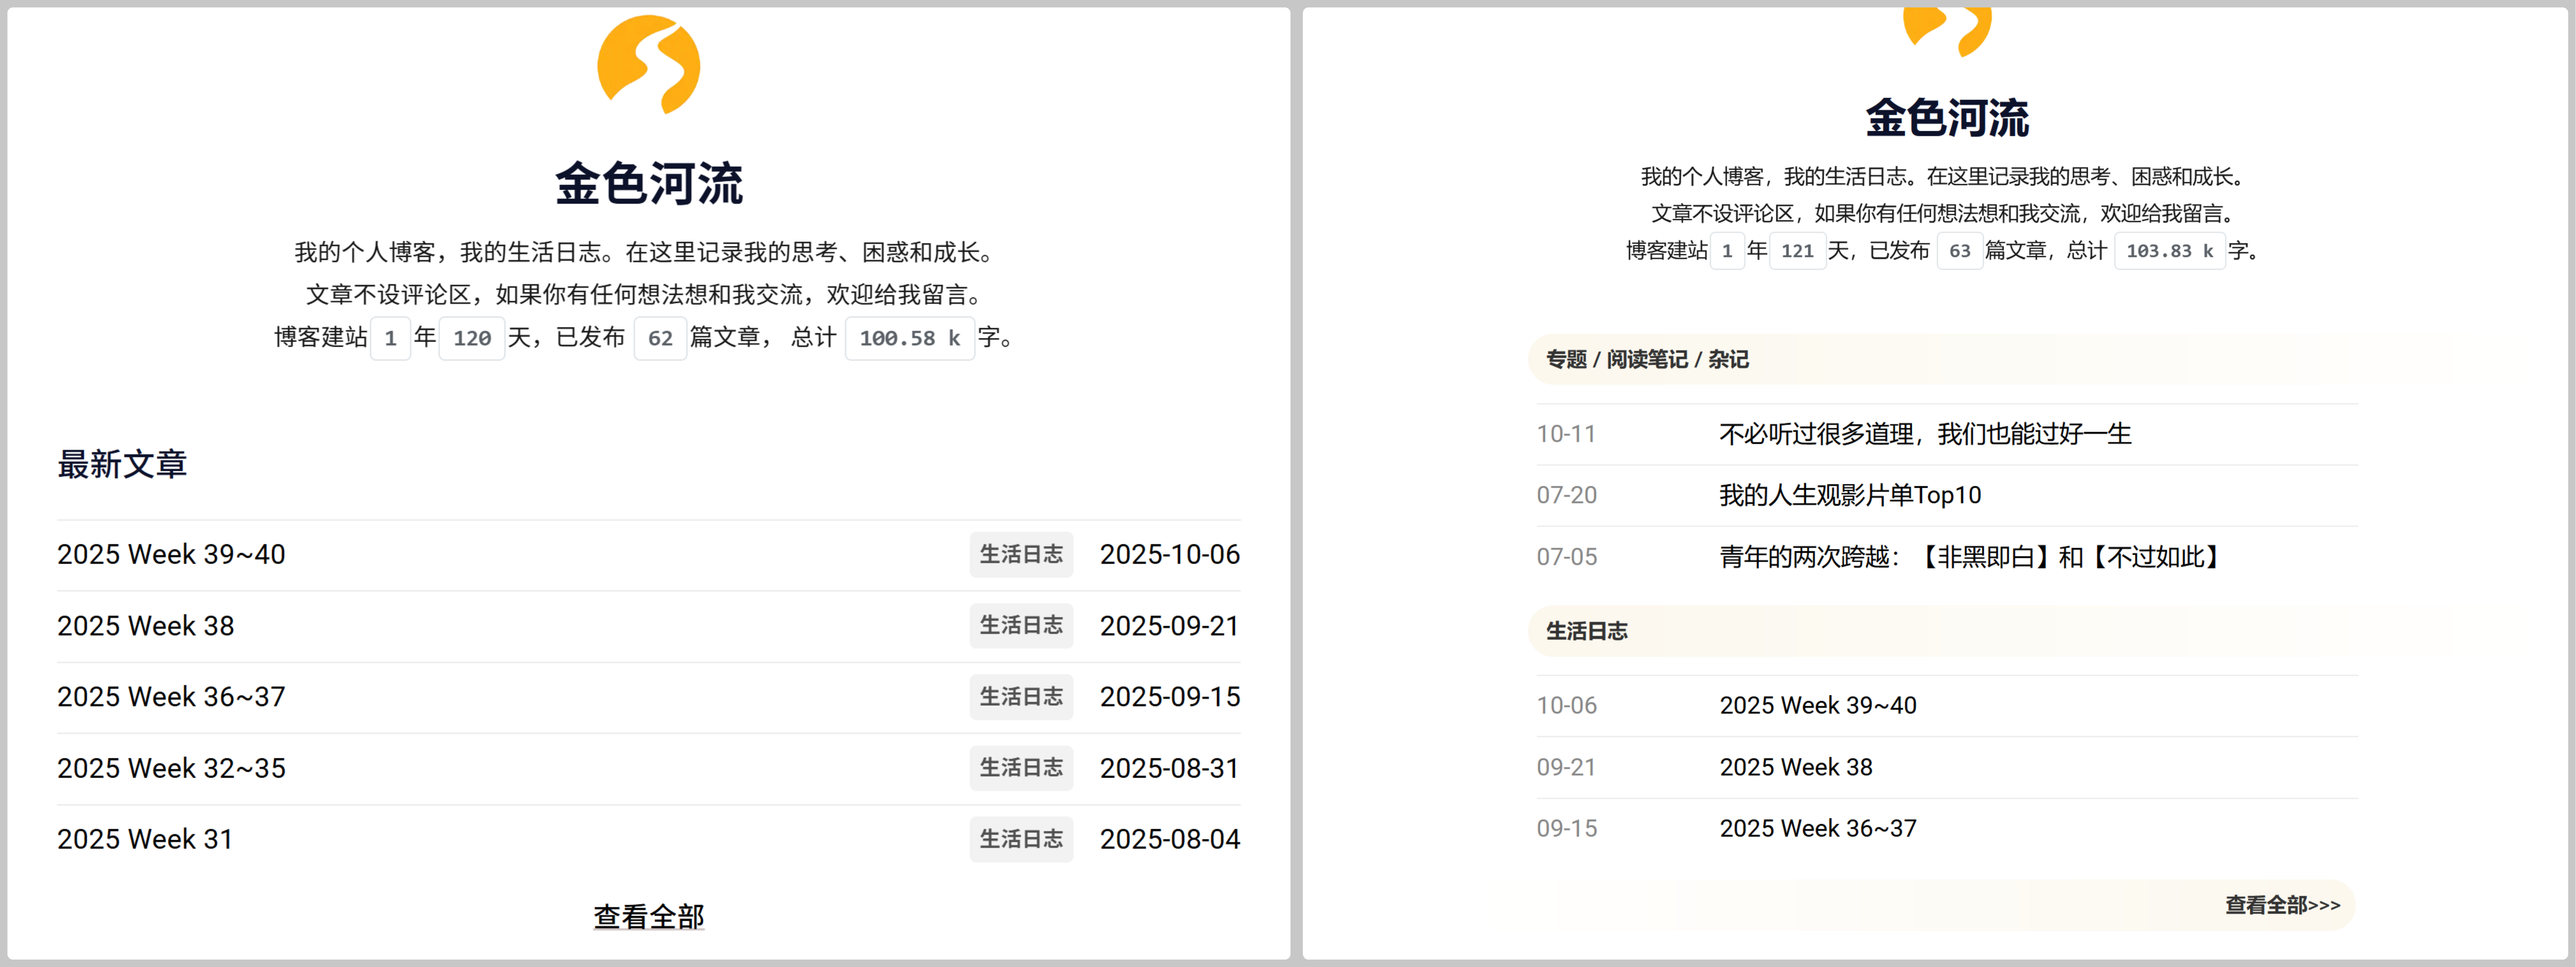This screenshot has height=967, width=2576.
Task: Open the "2025 Week 32~35" article
Action: tap(171, 768)
